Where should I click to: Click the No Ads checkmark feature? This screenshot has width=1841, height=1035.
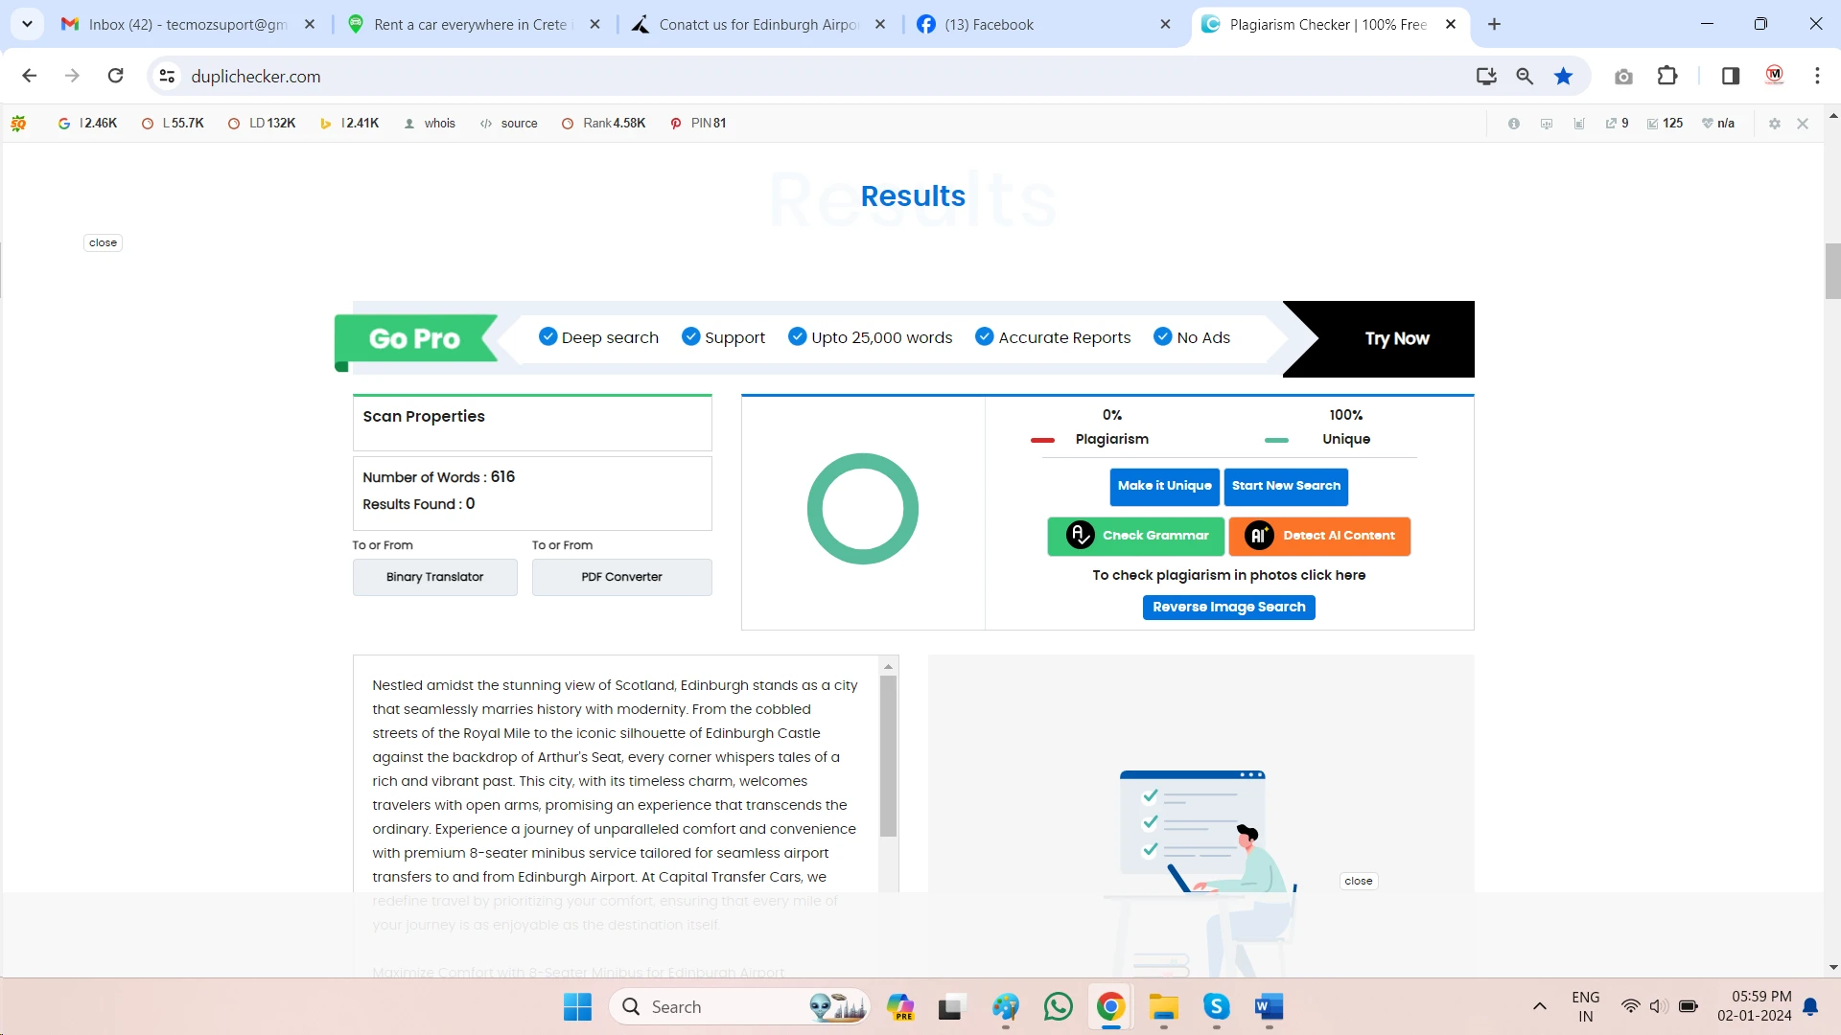(1192, 337)
